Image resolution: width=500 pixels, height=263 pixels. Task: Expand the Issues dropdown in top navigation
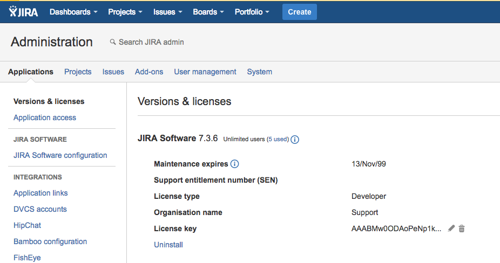tap(167, 12)
